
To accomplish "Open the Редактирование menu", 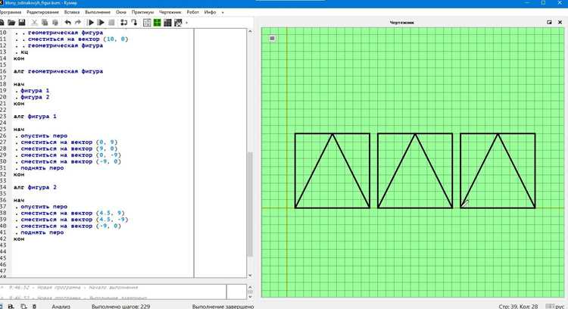I will tap(42, 12).
